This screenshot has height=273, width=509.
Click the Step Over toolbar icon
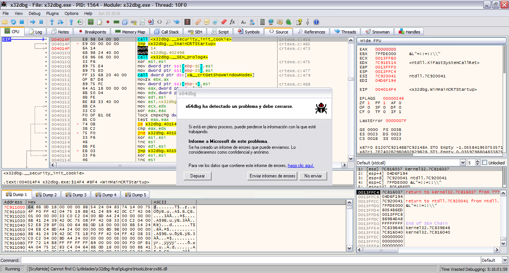pyautogui.click(x=60, y=22)
